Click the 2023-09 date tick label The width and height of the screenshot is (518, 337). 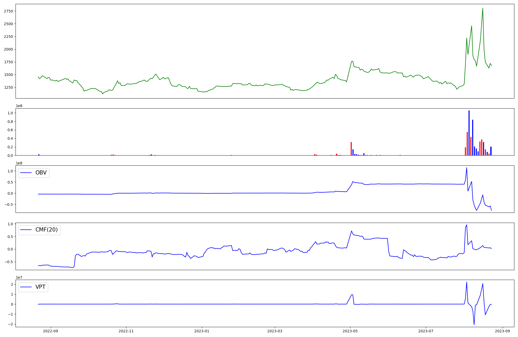click(503, 331)
